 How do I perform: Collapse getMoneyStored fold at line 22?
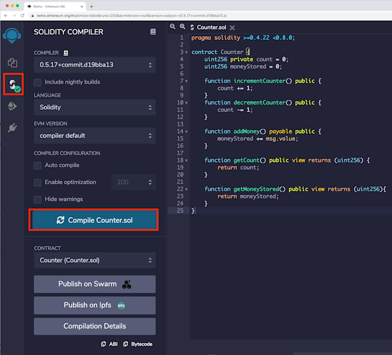click(186, 189)
